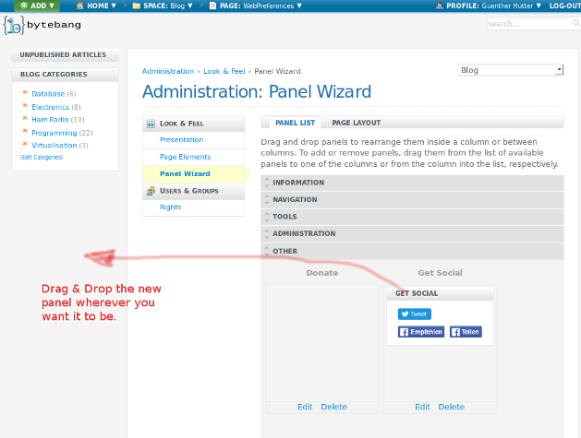This screenshot has height=438, width=581.
Task: Switch to the Page Layout tab
Action: [357, 123]
